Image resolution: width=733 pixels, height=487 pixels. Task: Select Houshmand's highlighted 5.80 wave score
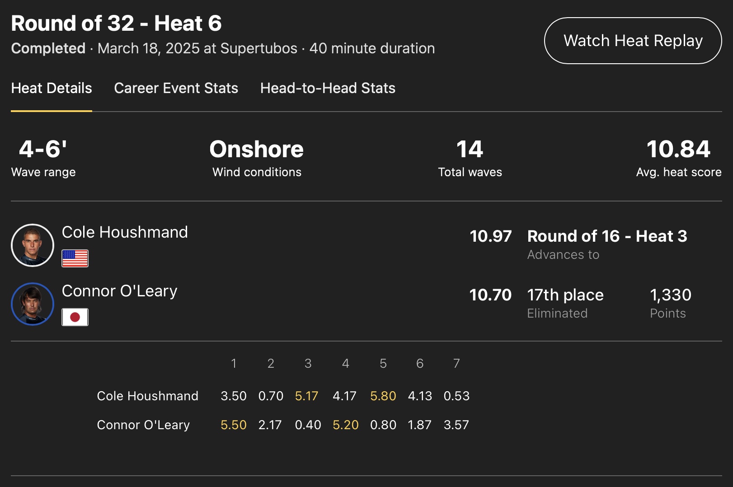pyautogui.click(x=383, y=396)
